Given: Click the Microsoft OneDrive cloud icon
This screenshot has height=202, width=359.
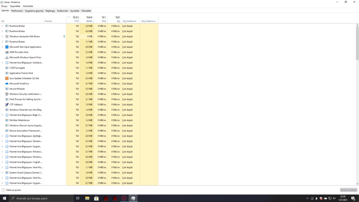Looking at the screenshot, I should [7, 84].
